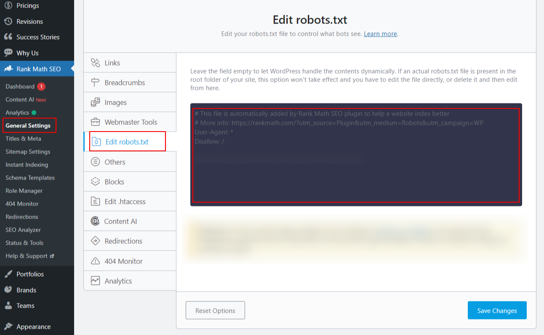Viewport: 544px width, 335px height.
Task: Switch to the Breadcrumbs tab
Action: pyautogui.click(x=130, y=82)
